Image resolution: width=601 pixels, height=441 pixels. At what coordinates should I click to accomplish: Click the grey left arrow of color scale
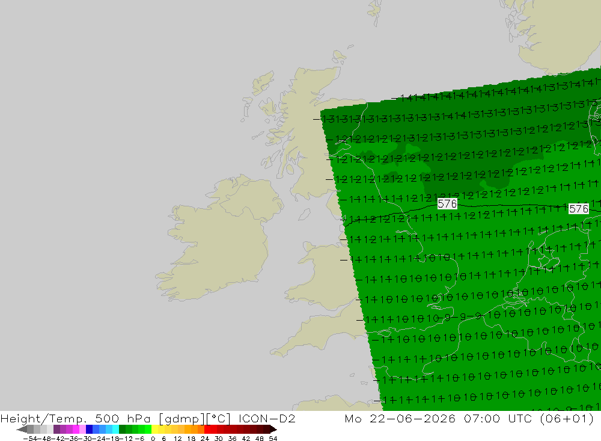(x=22, y=430)
